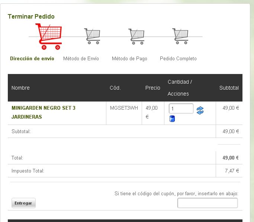The height and width of the screenshot is (222, 254).
Task: Submit coupon with Entregar button
Action: click(x=23, y=203)
